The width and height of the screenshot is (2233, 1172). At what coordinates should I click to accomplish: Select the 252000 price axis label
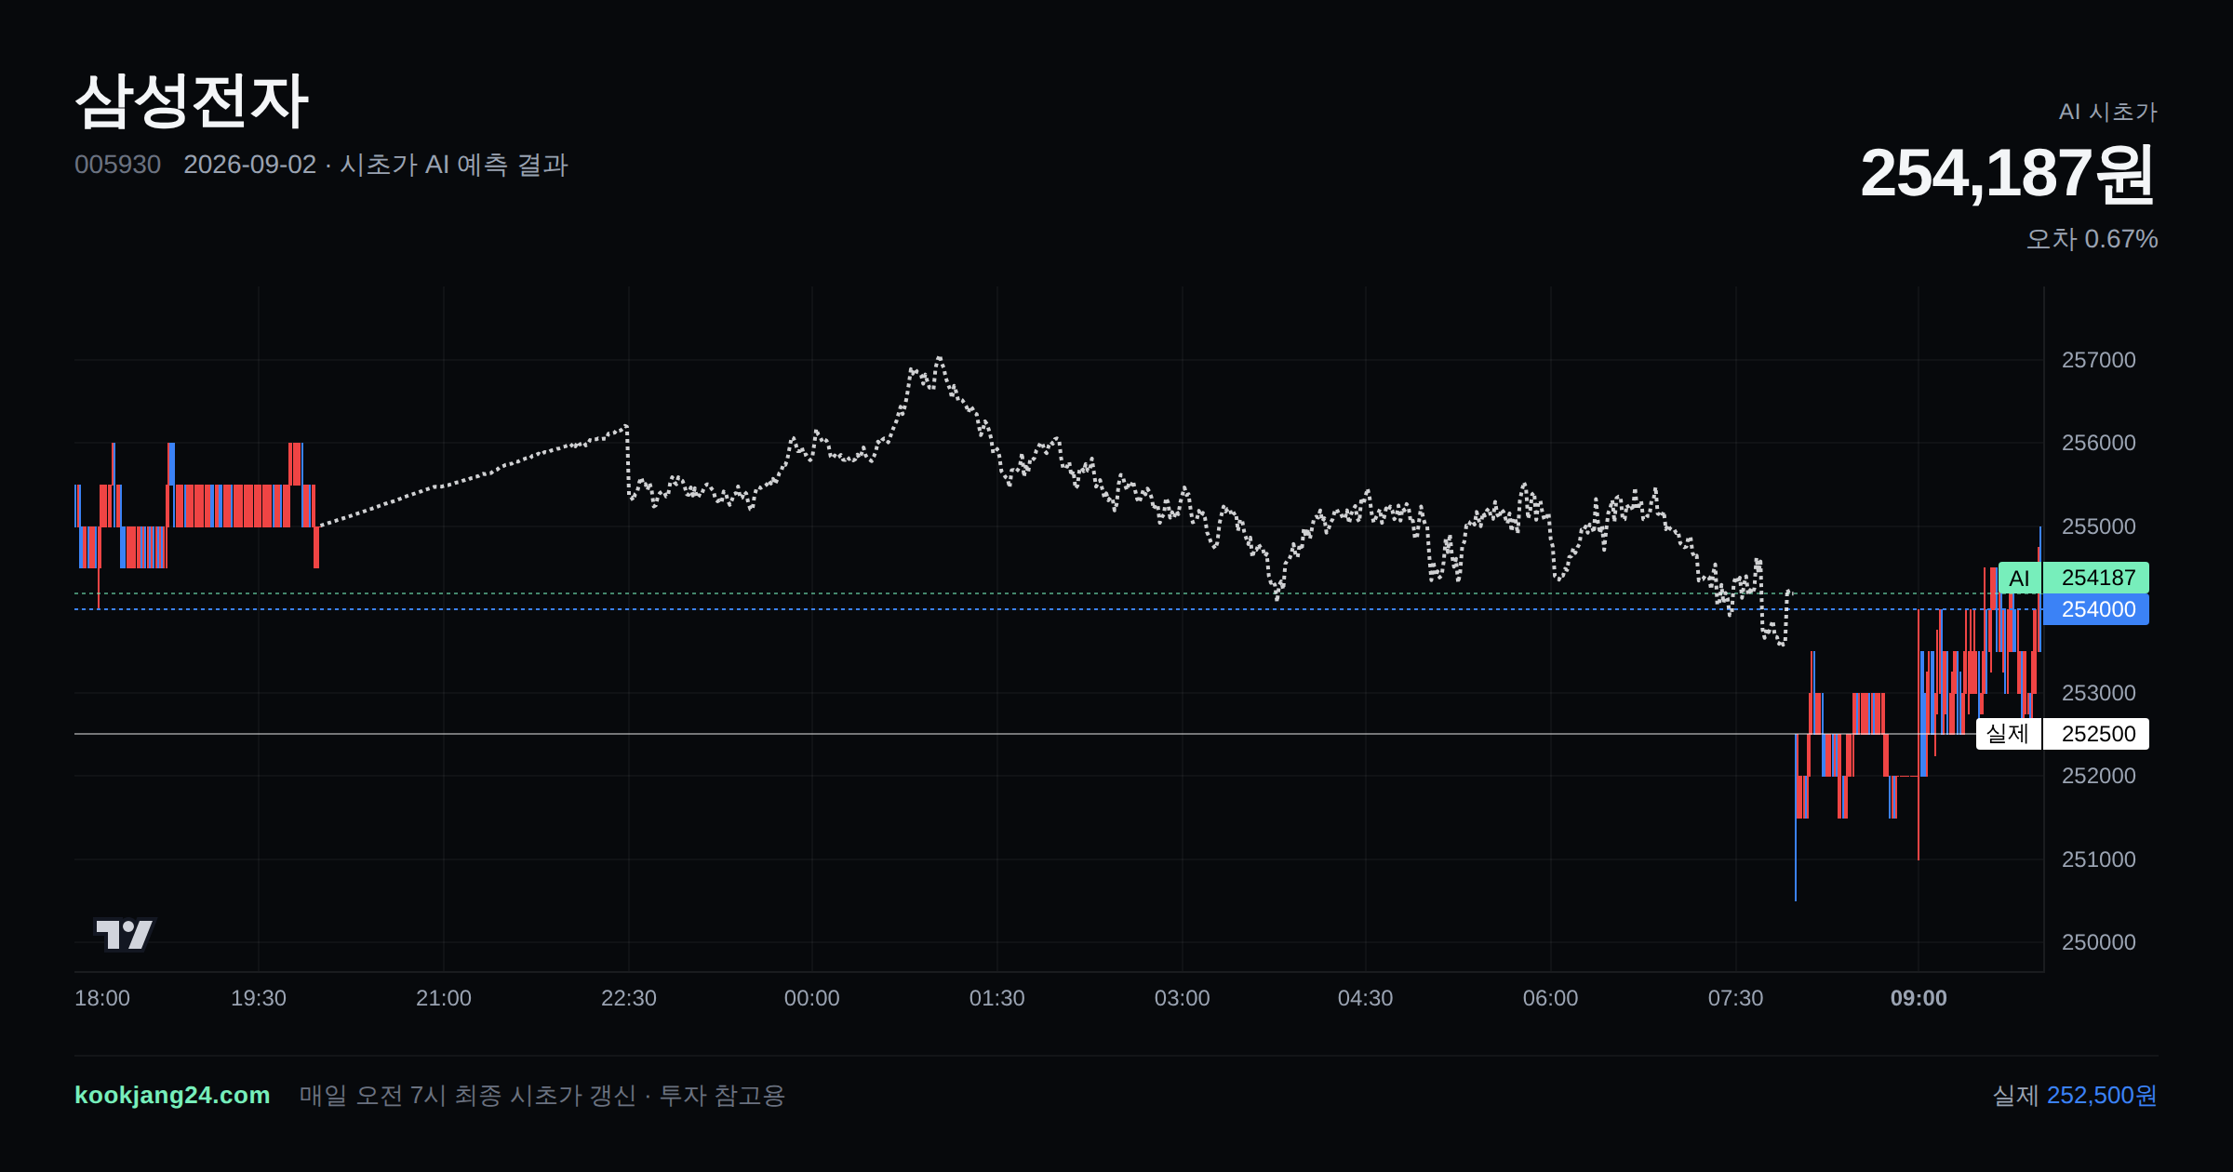tap(2098, 776)
